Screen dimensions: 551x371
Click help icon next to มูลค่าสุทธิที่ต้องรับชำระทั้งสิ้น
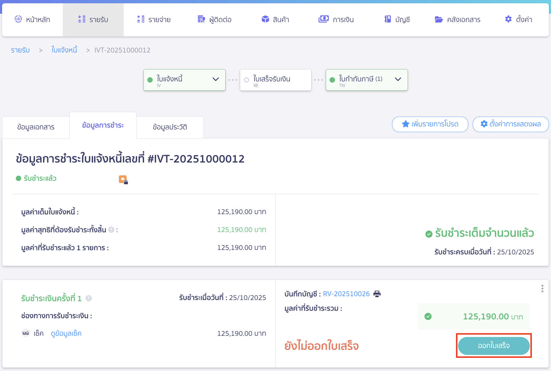pyautogui.click(x=111, y=230)
